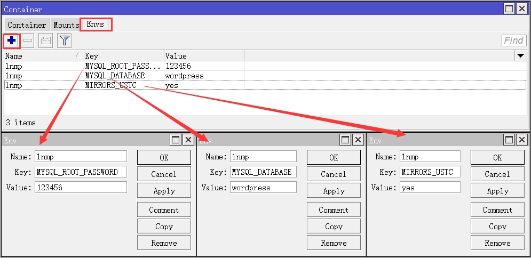Open the funnel filter tool

[65, 41]
